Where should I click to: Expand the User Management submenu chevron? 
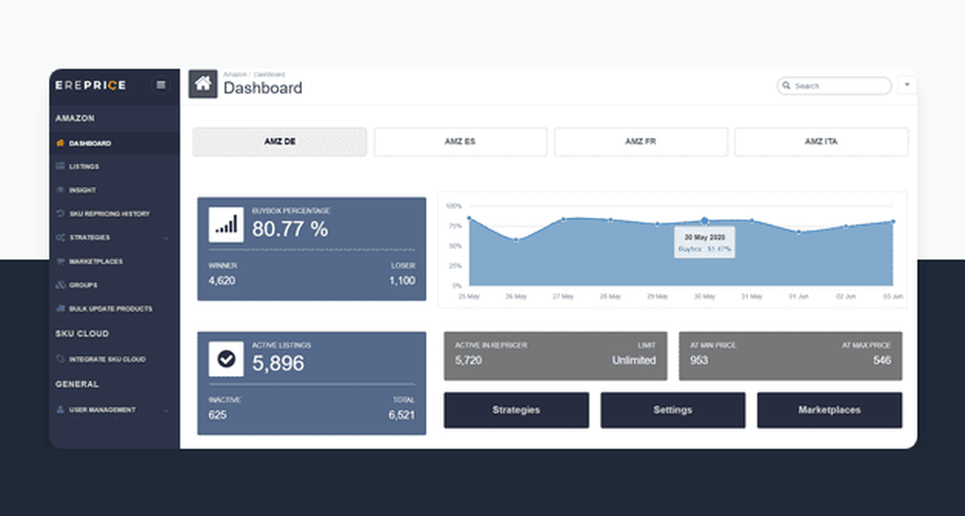point(166,410)
